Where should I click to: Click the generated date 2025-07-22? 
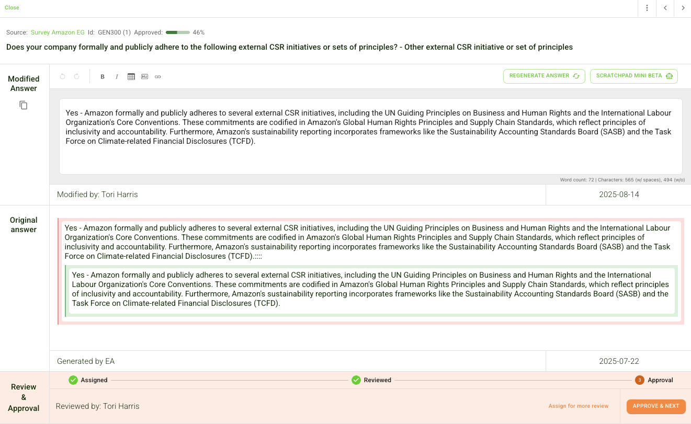click(619, 361)
